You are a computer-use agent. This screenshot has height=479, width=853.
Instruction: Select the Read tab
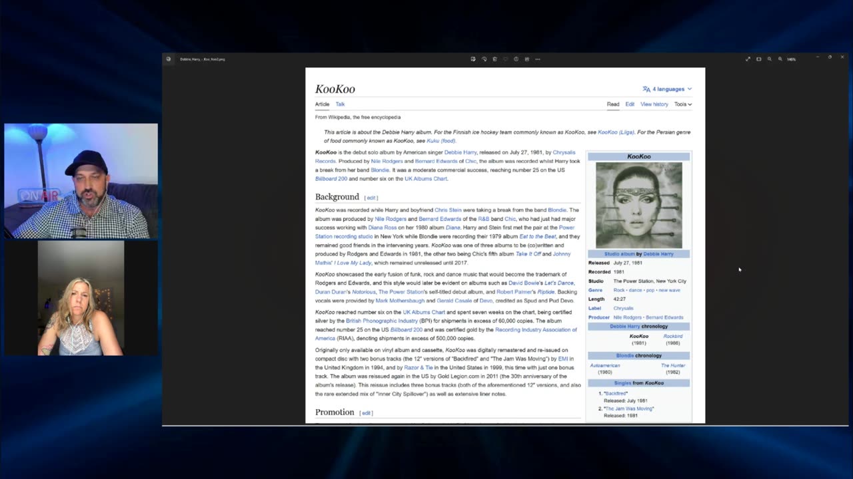[x=613, y=104]
